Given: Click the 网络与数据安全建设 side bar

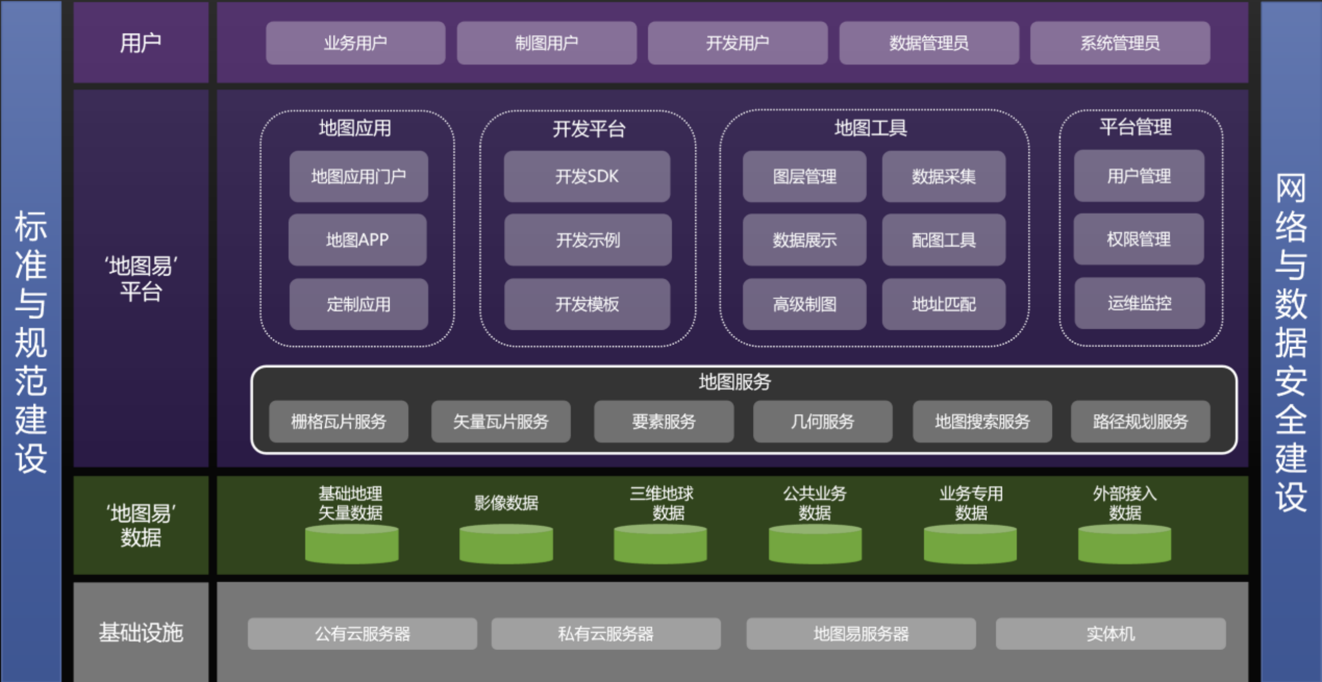Looking at the screenshot, I should (x=1291, y=341).
